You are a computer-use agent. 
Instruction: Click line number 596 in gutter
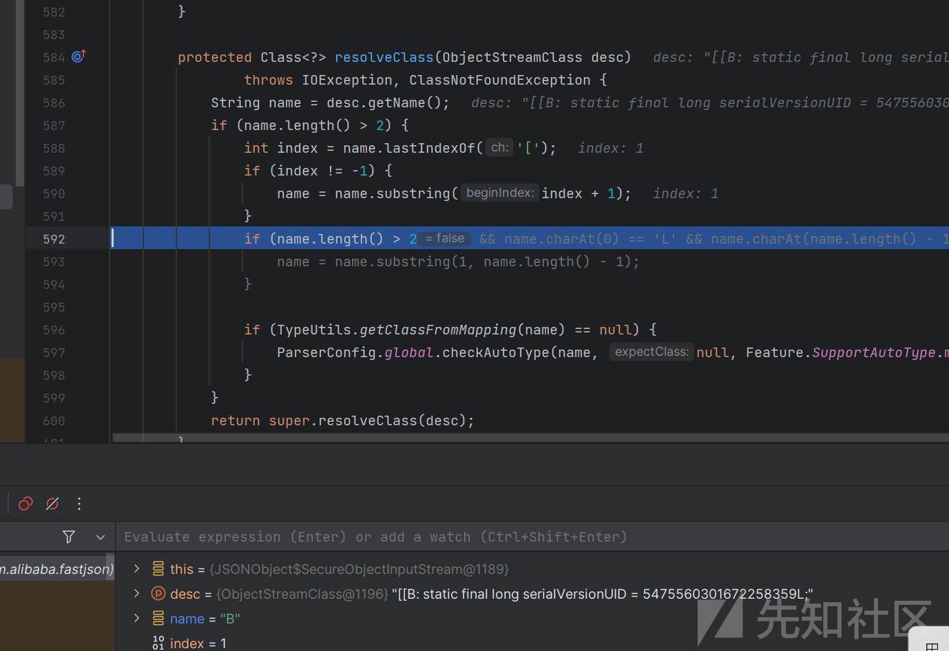[54, 330]
